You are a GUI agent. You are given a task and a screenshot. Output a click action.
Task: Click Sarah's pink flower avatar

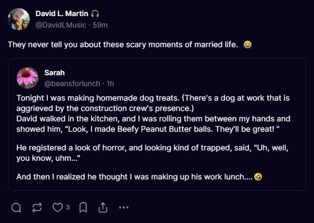[x=28, y=77]
